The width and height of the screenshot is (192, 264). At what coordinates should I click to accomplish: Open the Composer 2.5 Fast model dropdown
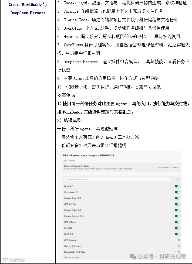169,167
